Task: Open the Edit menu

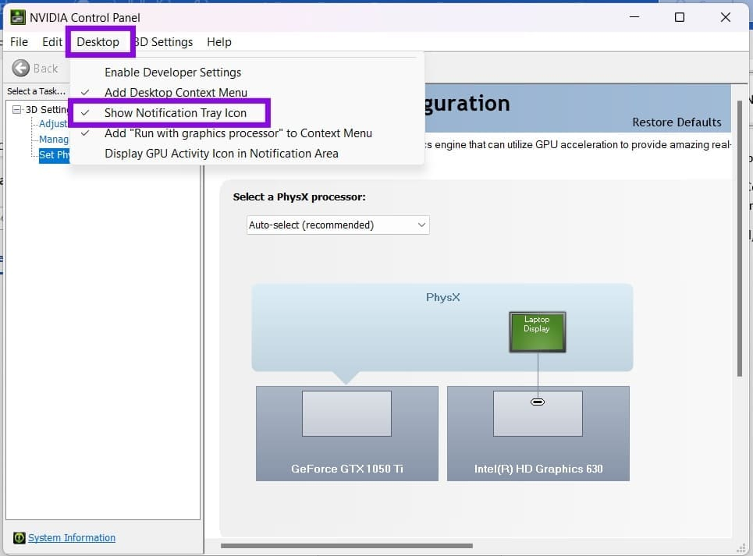Action: (x=52, y=42)
